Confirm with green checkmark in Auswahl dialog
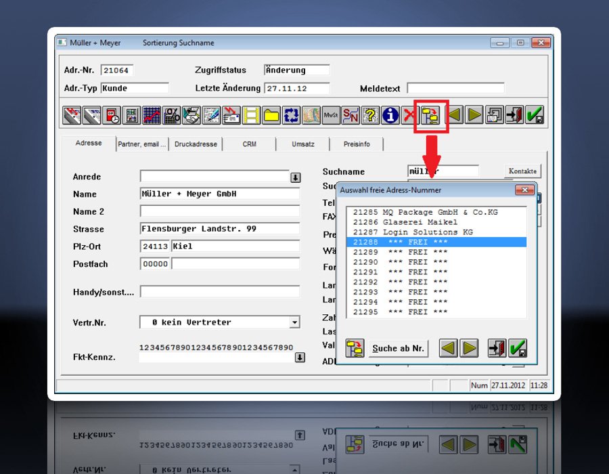The height and width of the screenshot is (474, 609). [x=518, y=348]
